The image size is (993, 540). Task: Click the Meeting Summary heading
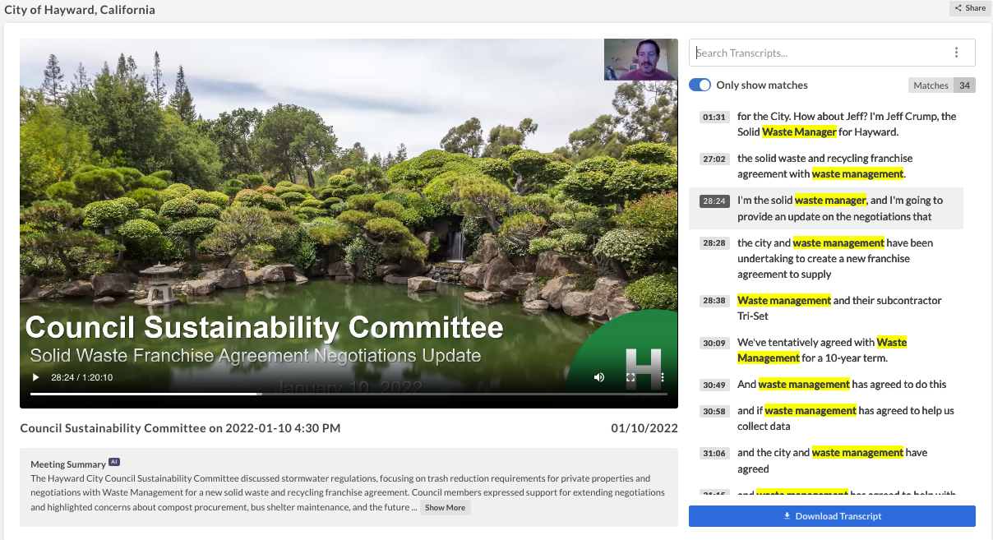[x=68, y=464]
